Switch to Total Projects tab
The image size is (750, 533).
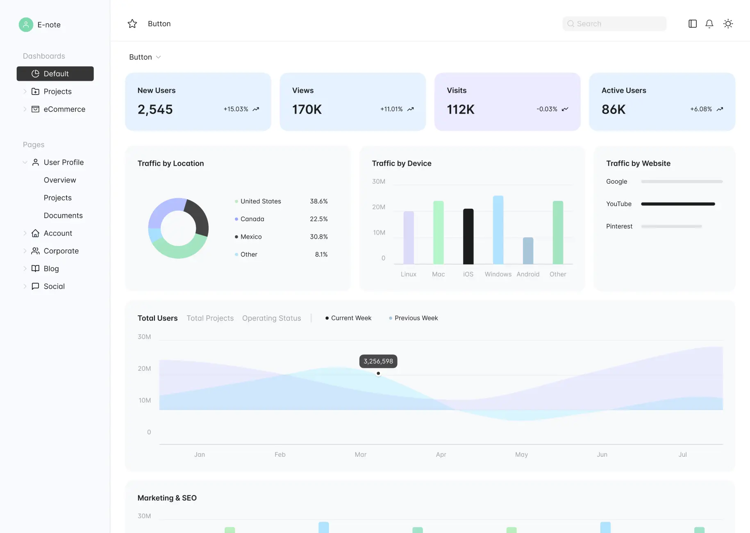coord(210,318)
